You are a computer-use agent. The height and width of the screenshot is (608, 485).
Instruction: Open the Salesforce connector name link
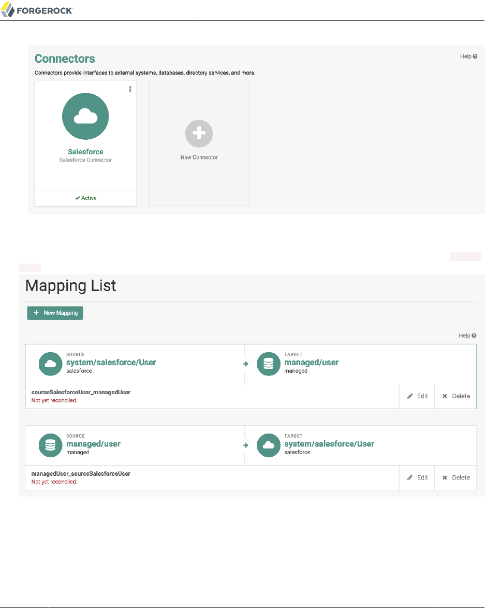pyautogui.click(x=85, y=152)
